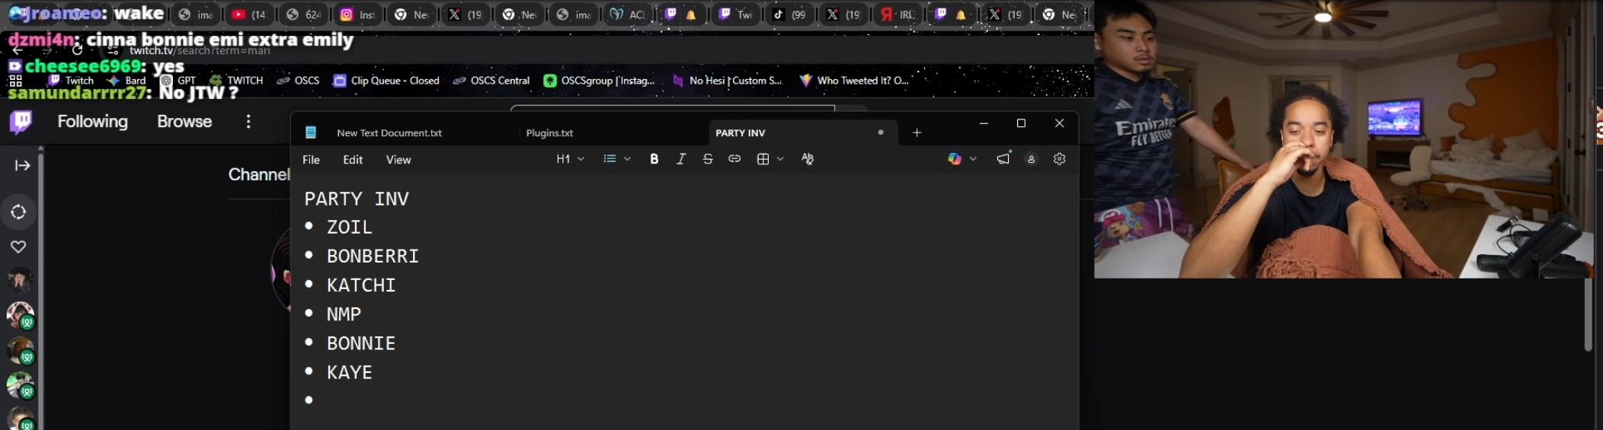Open the GPT bookmark

(x=178, y=80)
